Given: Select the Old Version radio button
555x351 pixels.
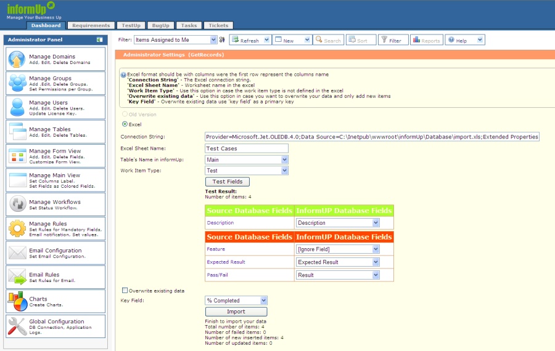Looking at the screenshot, I should tap(125, 114).
